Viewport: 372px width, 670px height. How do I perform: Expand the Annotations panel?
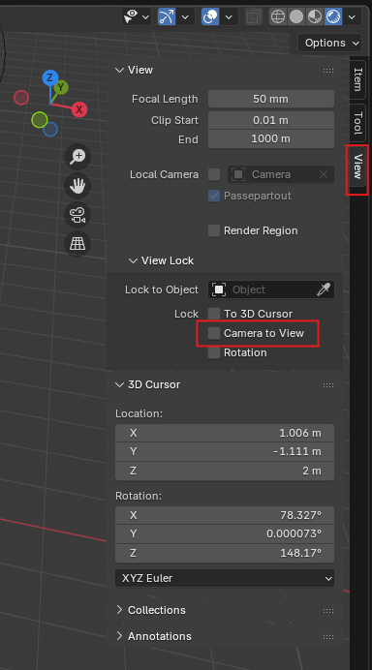pos(119,636)
